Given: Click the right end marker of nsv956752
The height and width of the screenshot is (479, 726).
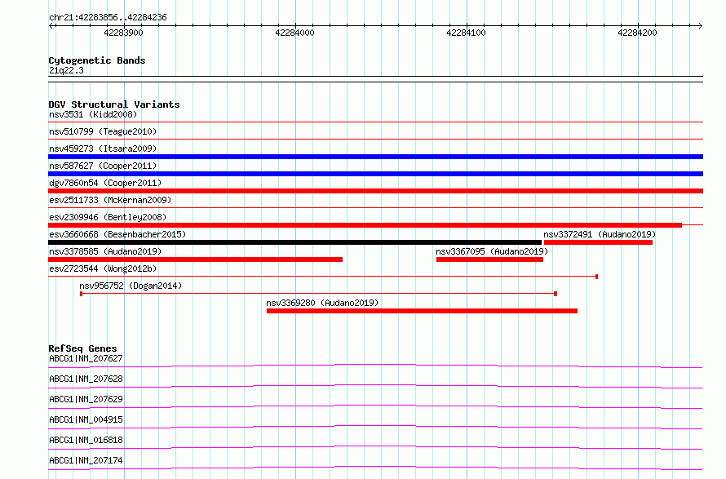Looking at the screenshot, I should pos(556,294).
